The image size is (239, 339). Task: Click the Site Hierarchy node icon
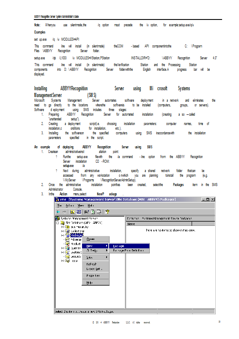pyautogui.click(x=67, y=227)
